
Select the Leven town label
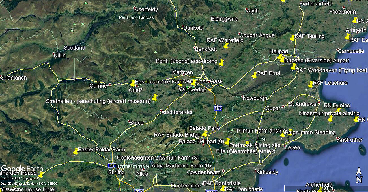(292, 147)
